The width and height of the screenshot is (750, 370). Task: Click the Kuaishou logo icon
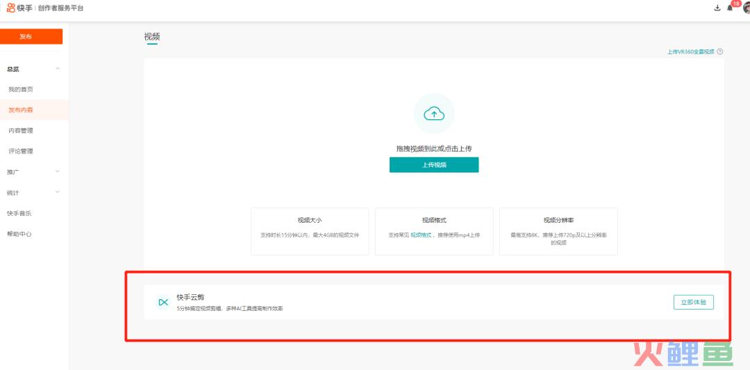[10, 8]
